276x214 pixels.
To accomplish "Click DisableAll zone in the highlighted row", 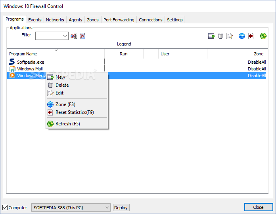I will point(257,76).
